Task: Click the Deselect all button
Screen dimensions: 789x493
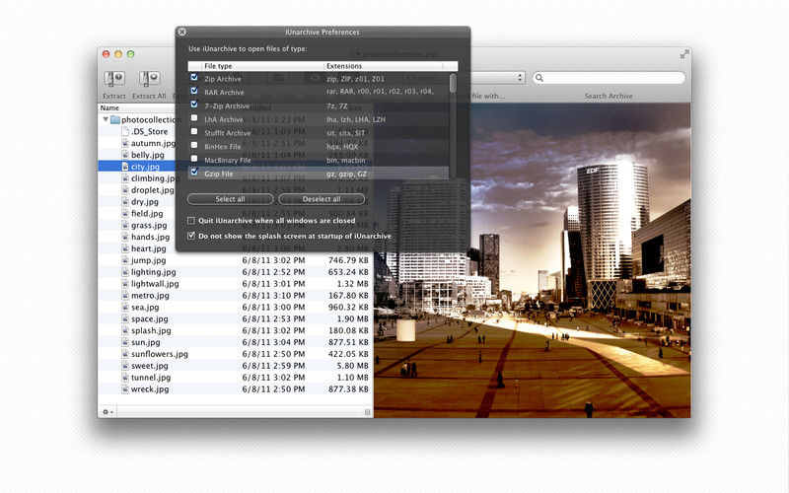Action: [322, 199]
